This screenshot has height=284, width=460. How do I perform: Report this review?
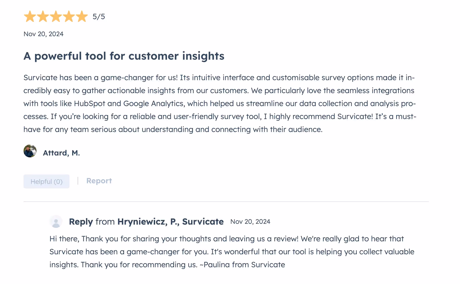(x=99, y=181)
